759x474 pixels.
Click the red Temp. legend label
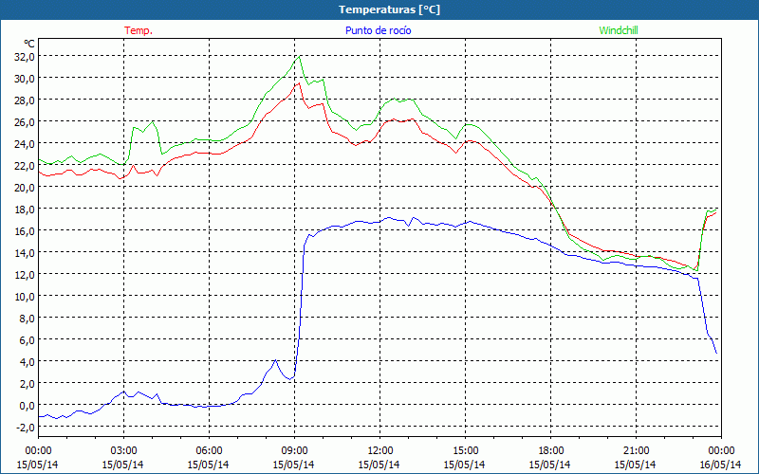[x=139, y=30]
